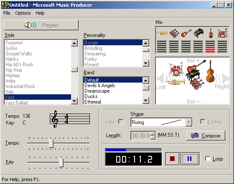This screenshot has width=234, height=184.
Task: Click the Length time input field
Action: (141, 135)
